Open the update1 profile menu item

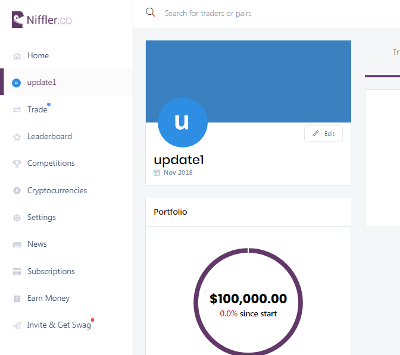click(x=66, y=82)
